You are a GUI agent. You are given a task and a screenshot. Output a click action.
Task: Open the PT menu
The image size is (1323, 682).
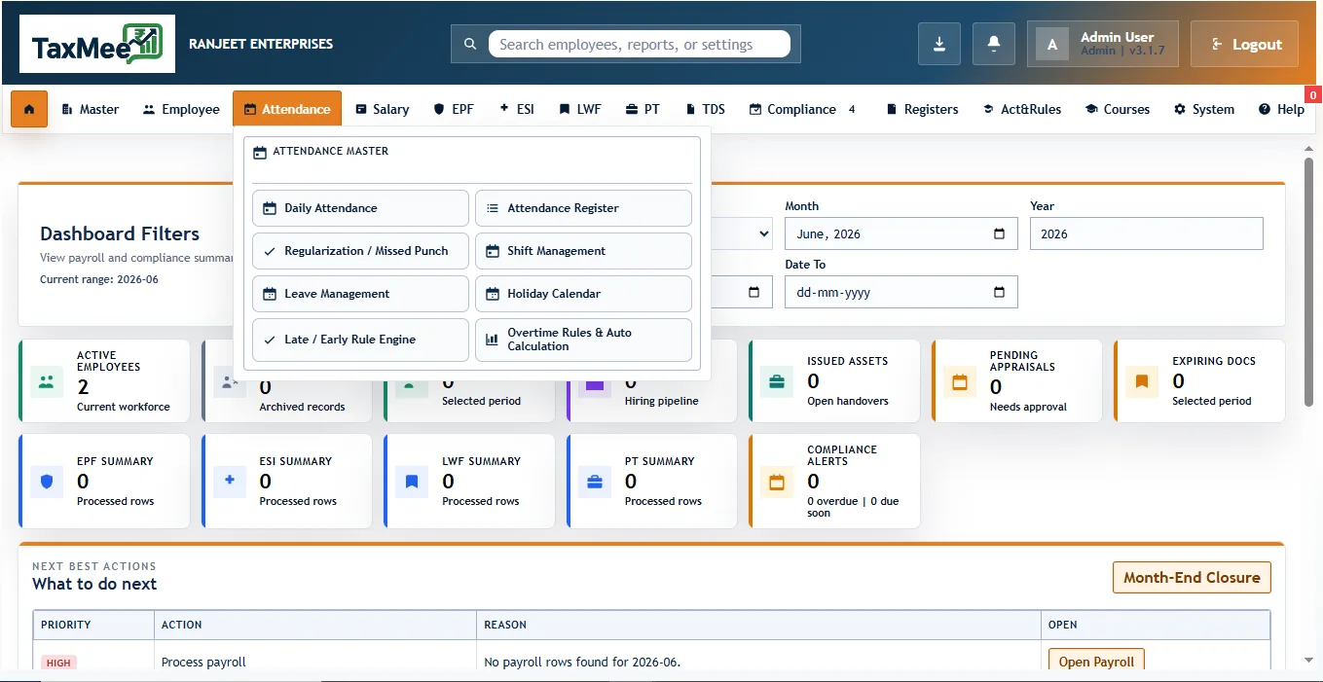pos(643,109)
